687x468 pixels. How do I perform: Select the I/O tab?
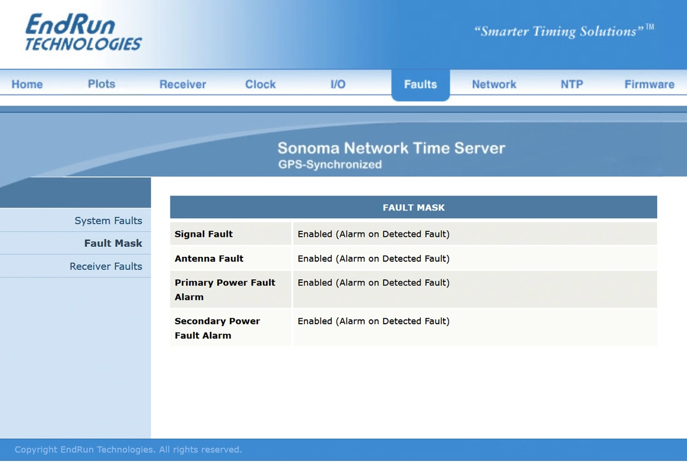tap(338, 84)
